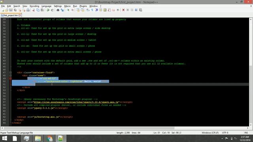The width and height of the screenshot is (253, 142).
Task: Toggle the Function List panel
Action: (109, 10)
